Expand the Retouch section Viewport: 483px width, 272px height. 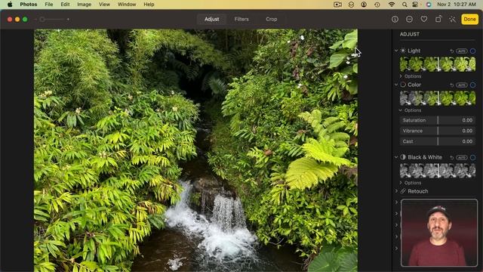pyautogui.click(x=396, y=191)
